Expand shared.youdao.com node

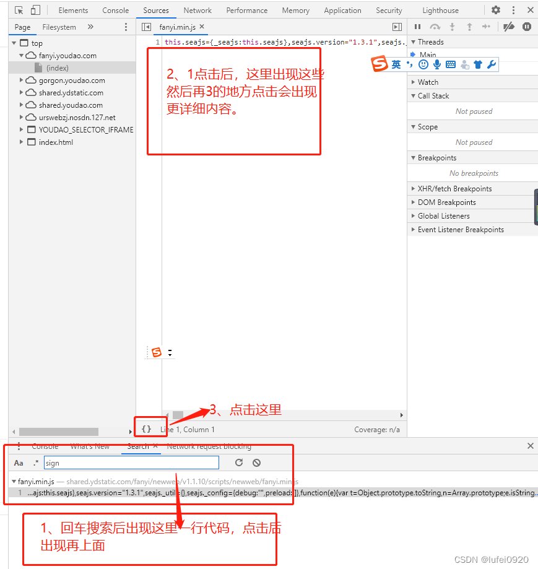point(22,105)
